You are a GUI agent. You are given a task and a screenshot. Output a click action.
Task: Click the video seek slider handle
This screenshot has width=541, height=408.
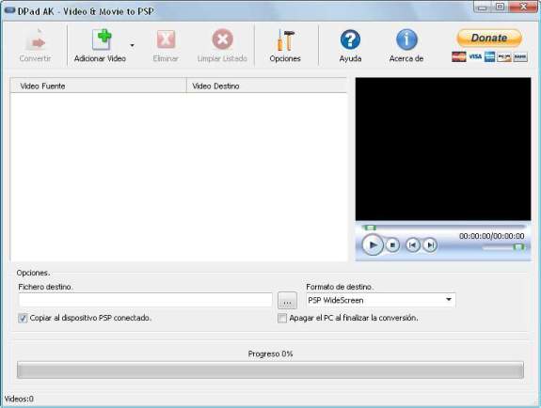(x=370, y=228)
